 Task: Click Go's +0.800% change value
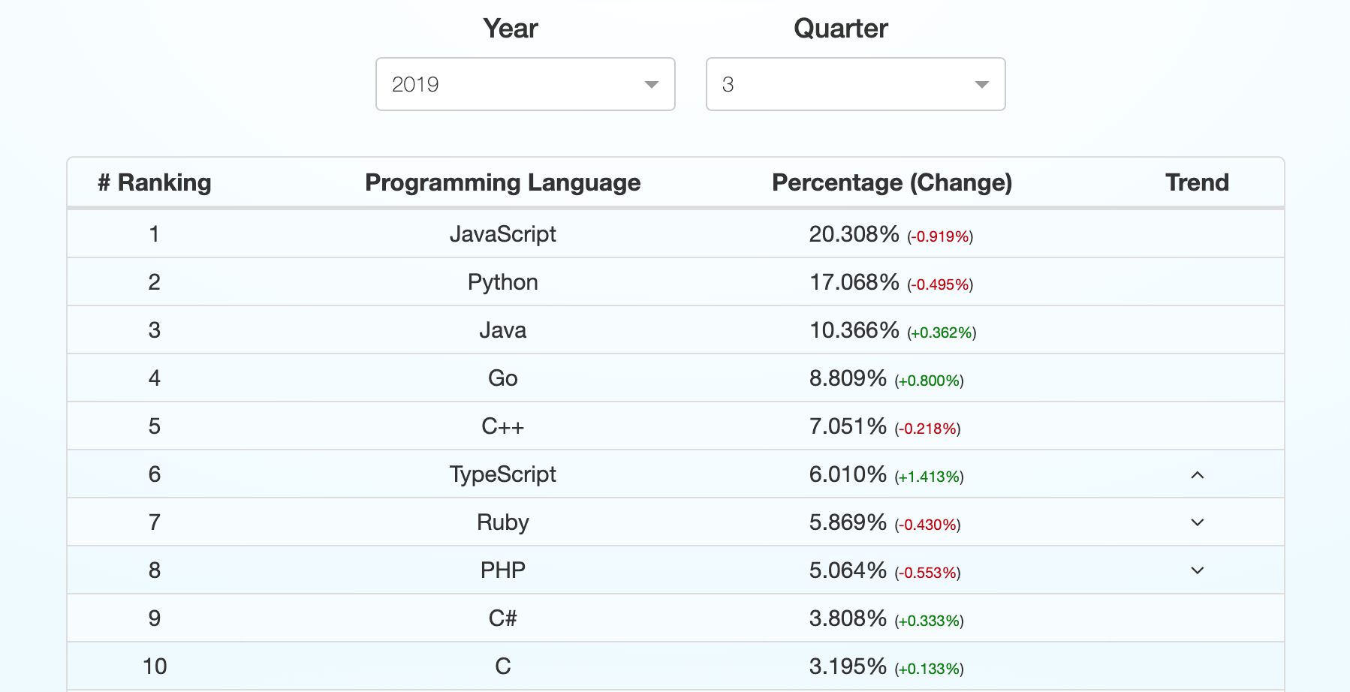929,381
